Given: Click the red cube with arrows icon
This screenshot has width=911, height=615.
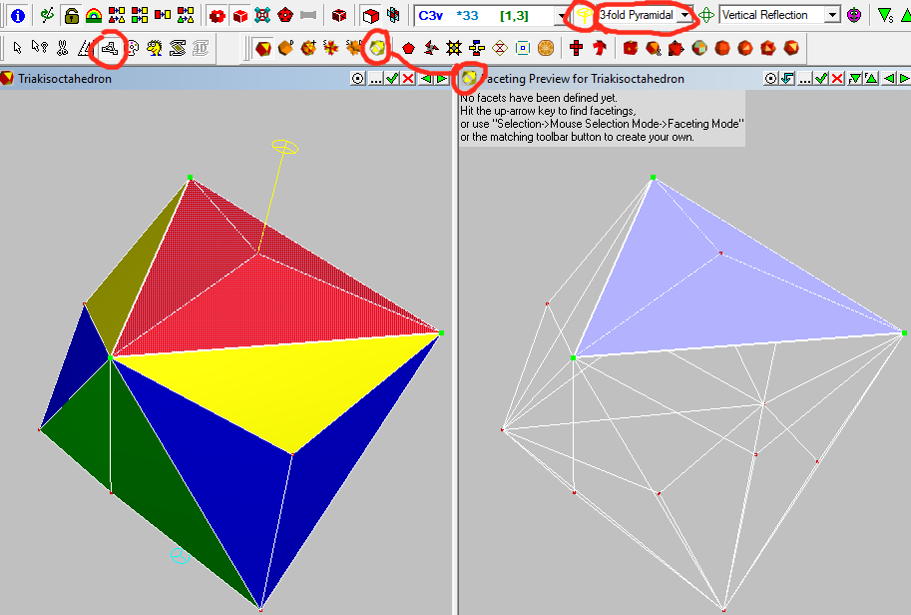Looking at the screenshot, I should click(x=676, y=48).
